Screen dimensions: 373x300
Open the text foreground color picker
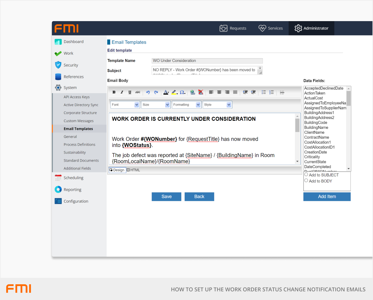[x=166, y=92]
